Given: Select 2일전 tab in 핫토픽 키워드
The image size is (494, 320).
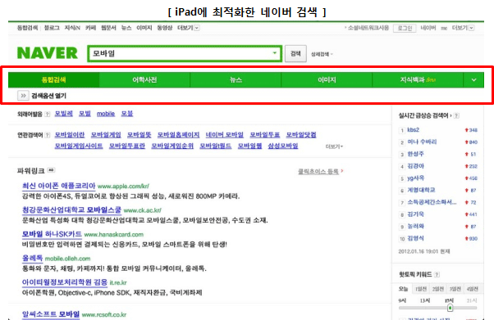Looking at the screenshot, I should pos(438,289).
